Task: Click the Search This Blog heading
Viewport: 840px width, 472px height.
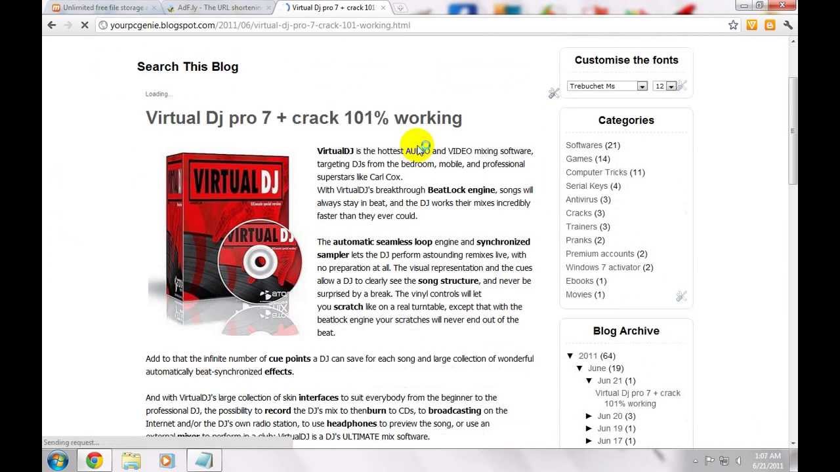Action: pos(188,67)
